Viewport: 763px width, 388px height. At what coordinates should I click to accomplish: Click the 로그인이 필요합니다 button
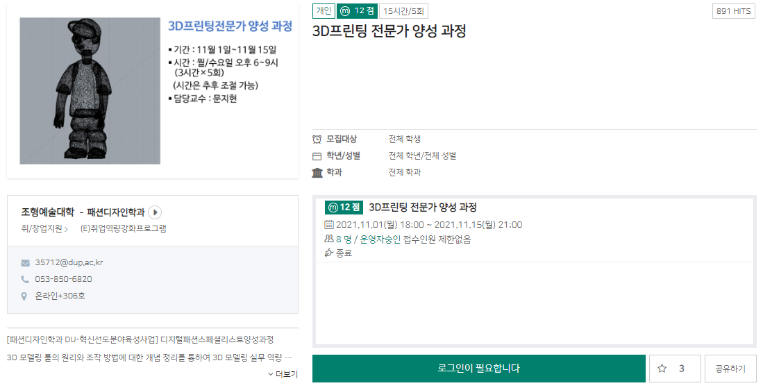tap(478, 369)
